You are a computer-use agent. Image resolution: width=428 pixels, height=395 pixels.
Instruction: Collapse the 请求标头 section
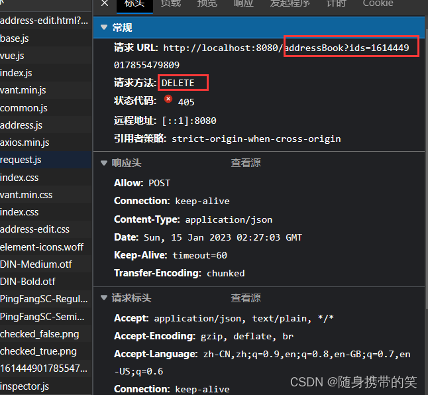coord(104,298)
